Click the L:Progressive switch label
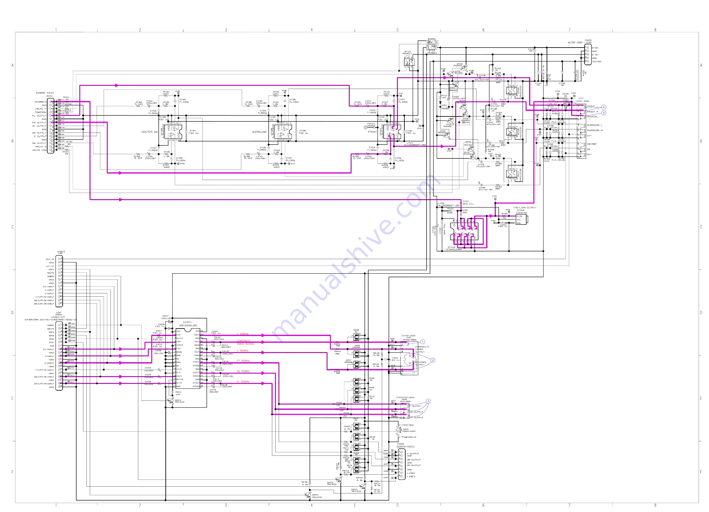Screen dimensions: 709x512 [408, 437]
